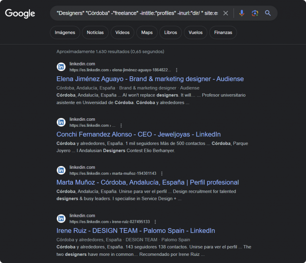The image size is (306, 263).
Task: Open more options for Conchi Fernandez result
Action: pos(121,126)
